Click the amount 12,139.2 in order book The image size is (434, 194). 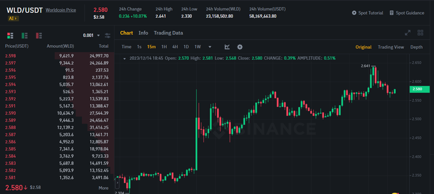click(x=65, y=127)
